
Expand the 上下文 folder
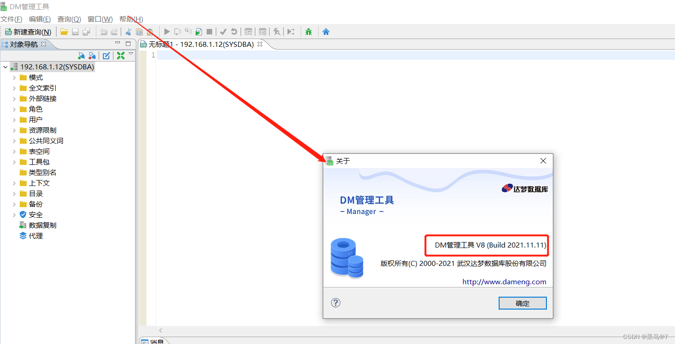point(14,183)
